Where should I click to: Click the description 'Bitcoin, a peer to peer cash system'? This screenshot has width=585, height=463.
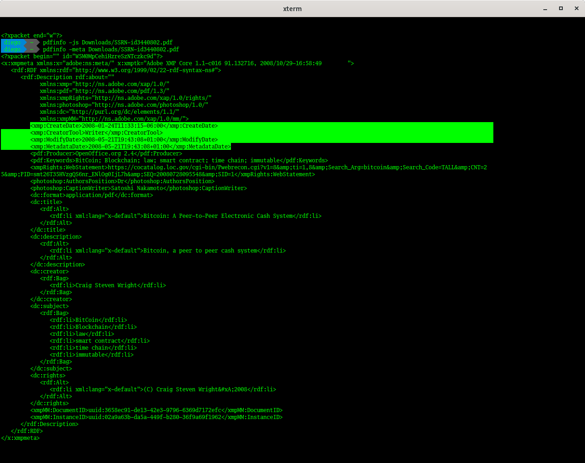click(x=200, y=251)
